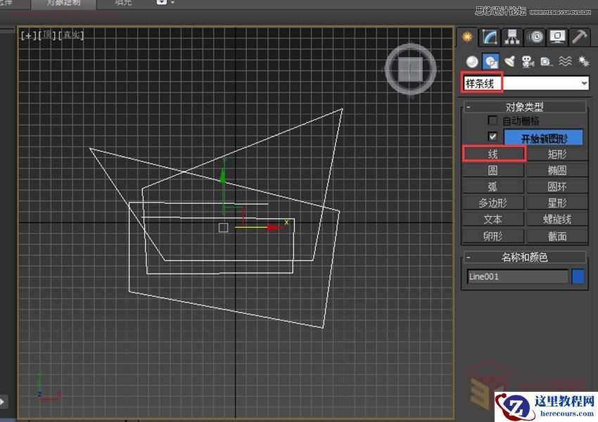Open the Create panel star icon
Image resolution: width=598 pixels, height=422 pixels.
click(x=467, y=37)
